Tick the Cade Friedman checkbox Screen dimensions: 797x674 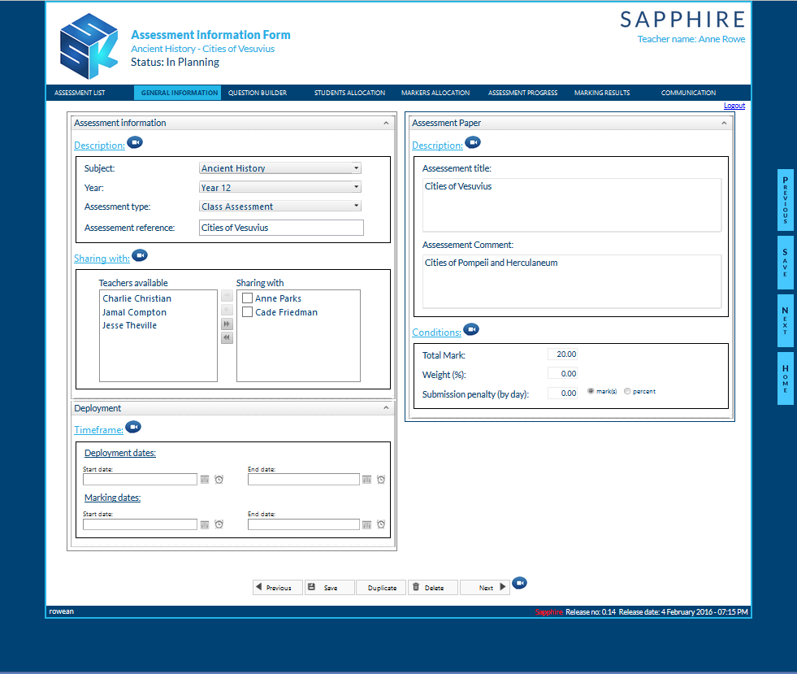click(248, 312)
